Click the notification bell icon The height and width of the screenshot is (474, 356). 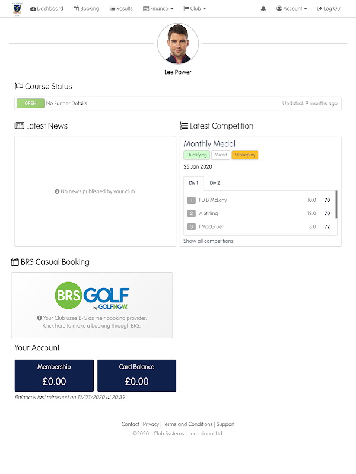tap(263, 9)
